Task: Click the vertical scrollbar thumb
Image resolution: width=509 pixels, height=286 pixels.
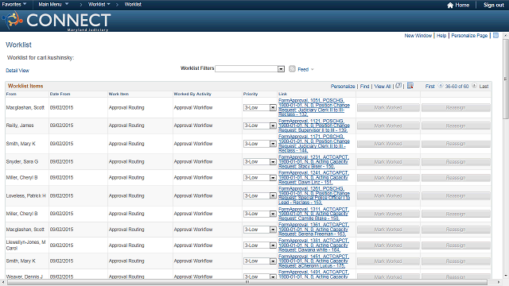Action: [x=506, y=79]
